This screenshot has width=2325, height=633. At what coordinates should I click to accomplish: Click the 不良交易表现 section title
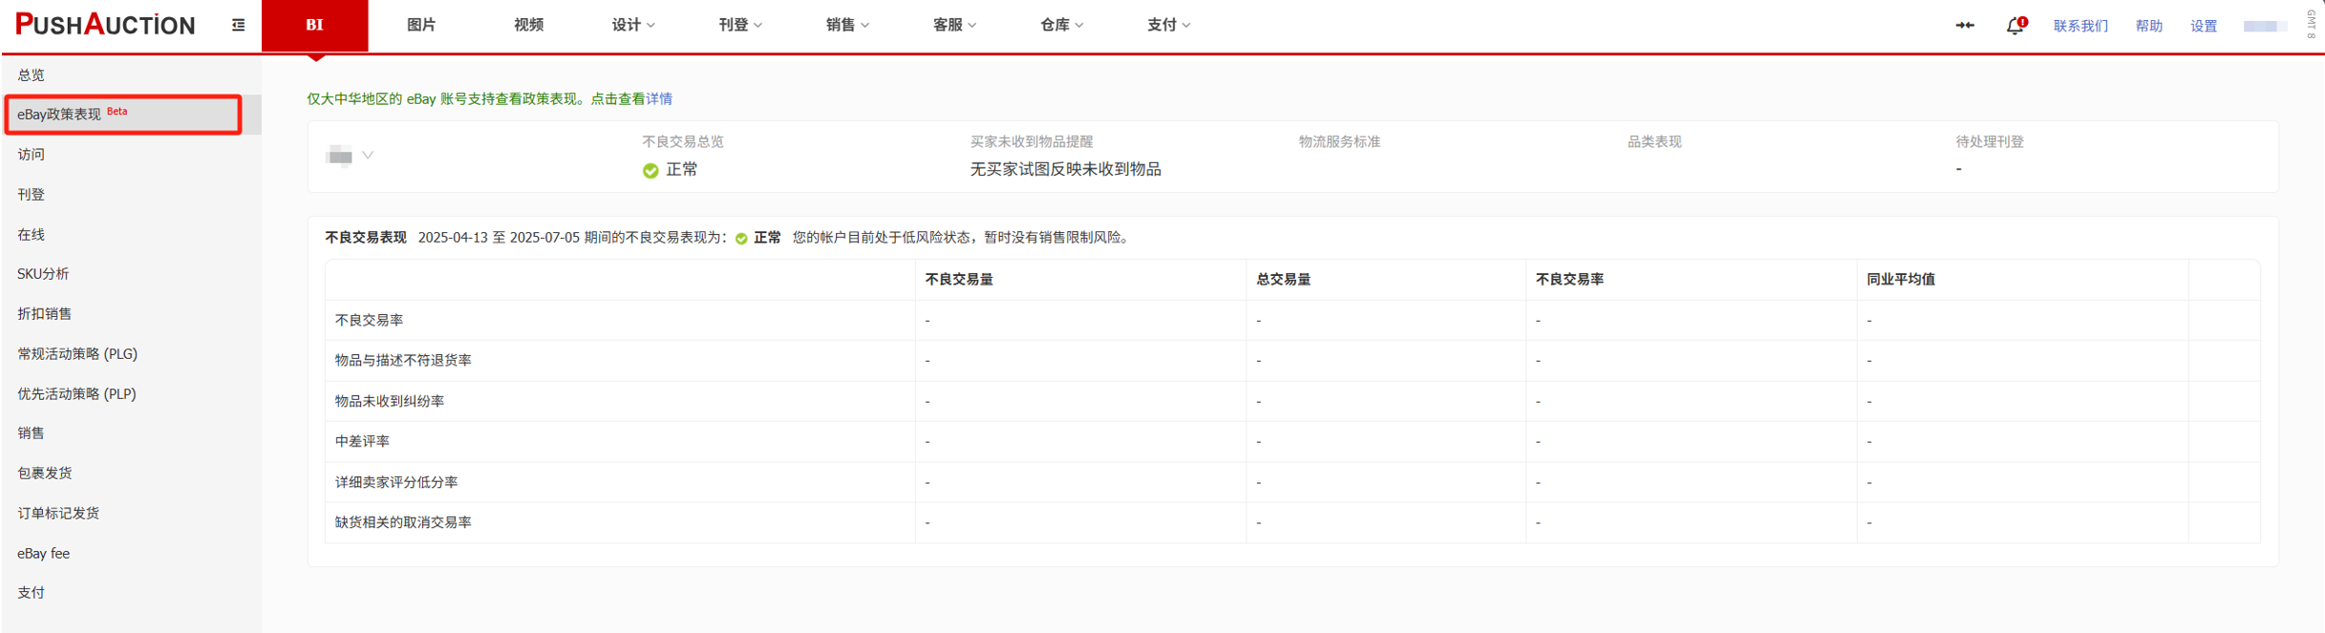(366, 237)
